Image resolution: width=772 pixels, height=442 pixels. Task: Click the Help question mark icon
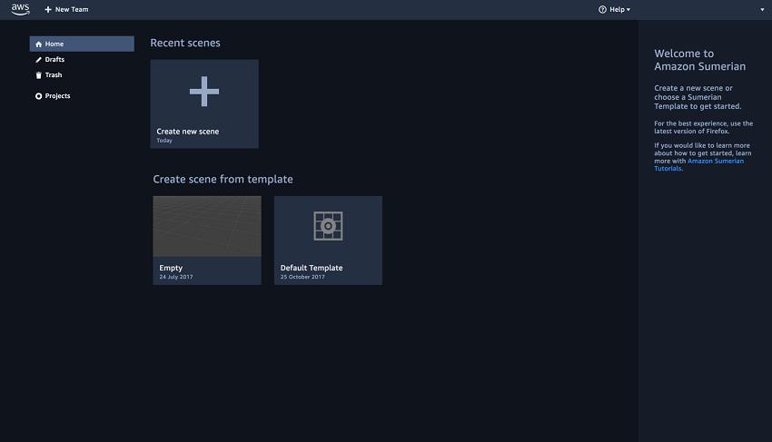click(602, 9)
